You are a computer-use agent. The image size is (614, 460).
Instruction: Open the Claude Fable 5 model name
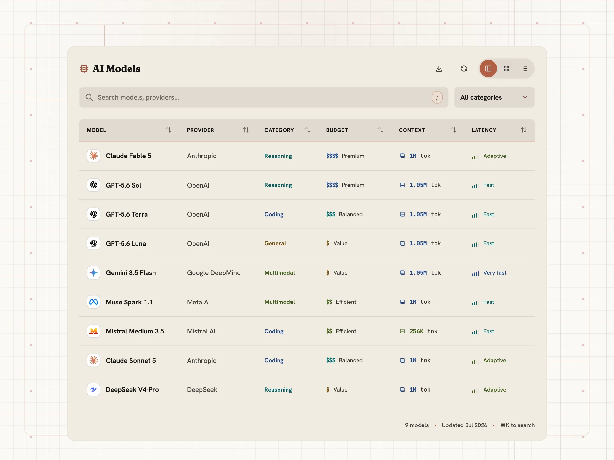point(129,156)
